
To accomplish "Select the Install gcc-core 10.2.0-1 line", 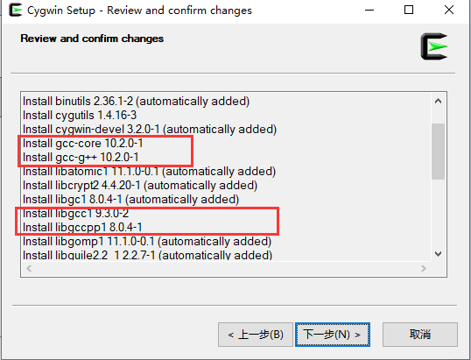I will [x=83, y=144].
